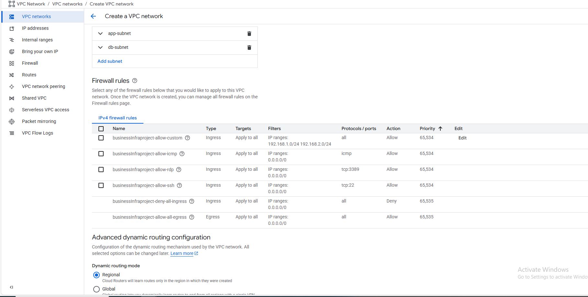588x297 pixels.
Task: Delete the db-subnet using its trash icon
Action: coord(249,48)
